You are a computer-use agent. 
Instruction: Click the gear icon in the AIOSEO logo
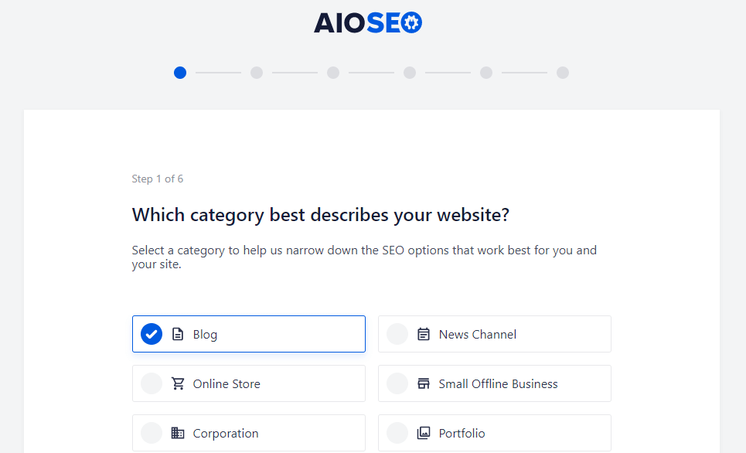(410, 22)
